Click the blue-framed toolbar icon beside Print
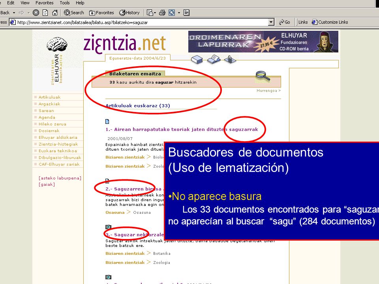Viewport: 379px width, 284px height. point(172,13)
